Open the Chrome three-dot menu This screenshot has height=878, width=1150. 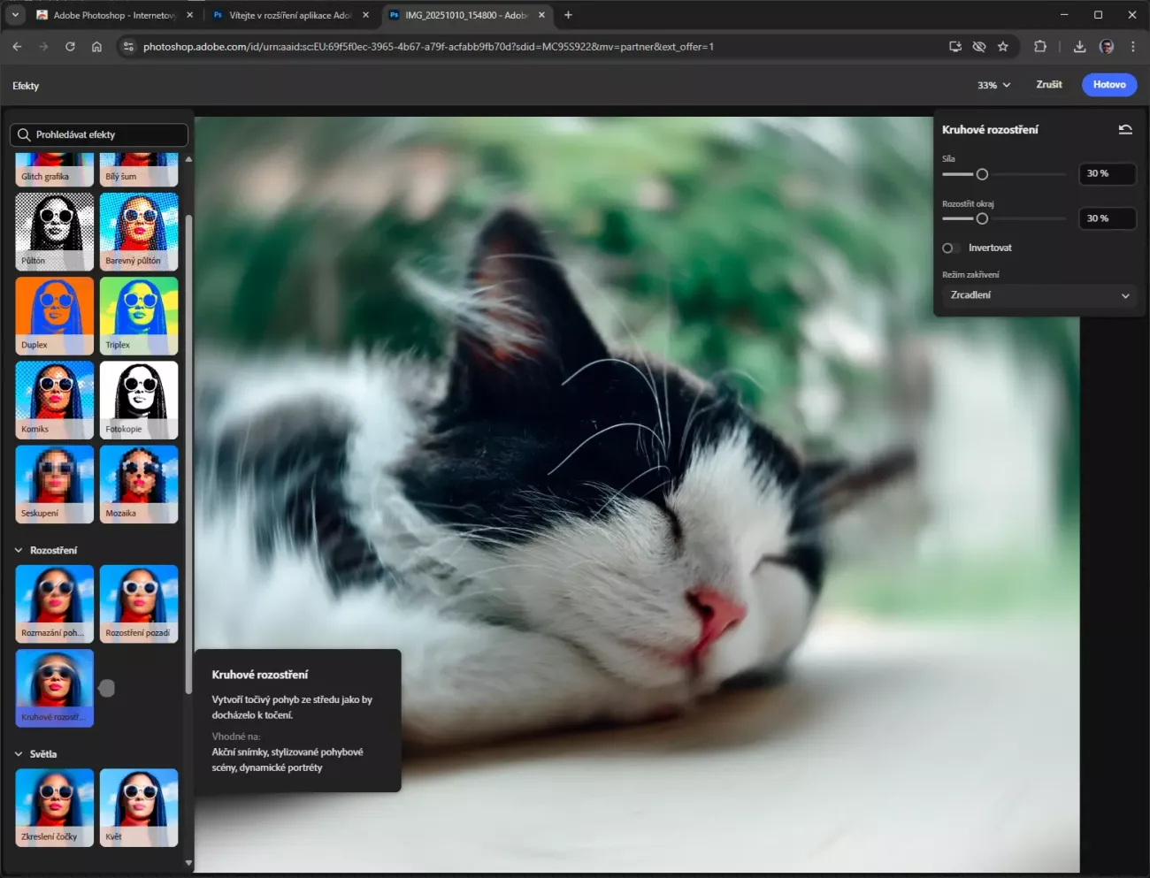(1133, 47)
